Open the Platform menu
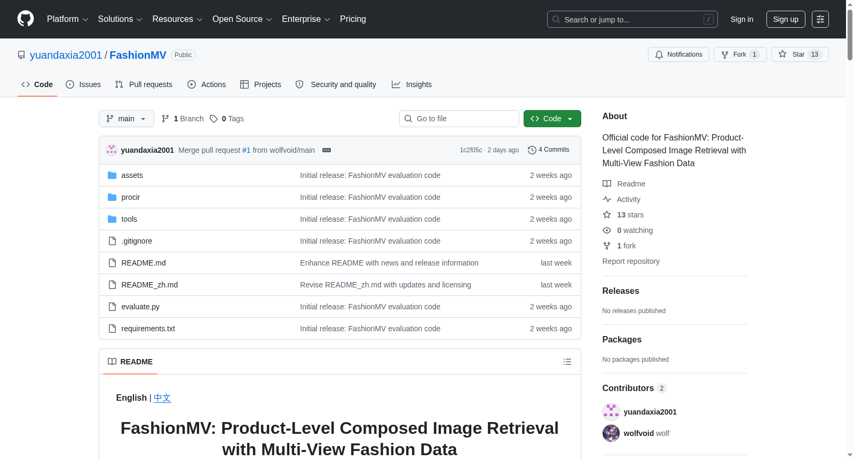 [x=67, y=19]
